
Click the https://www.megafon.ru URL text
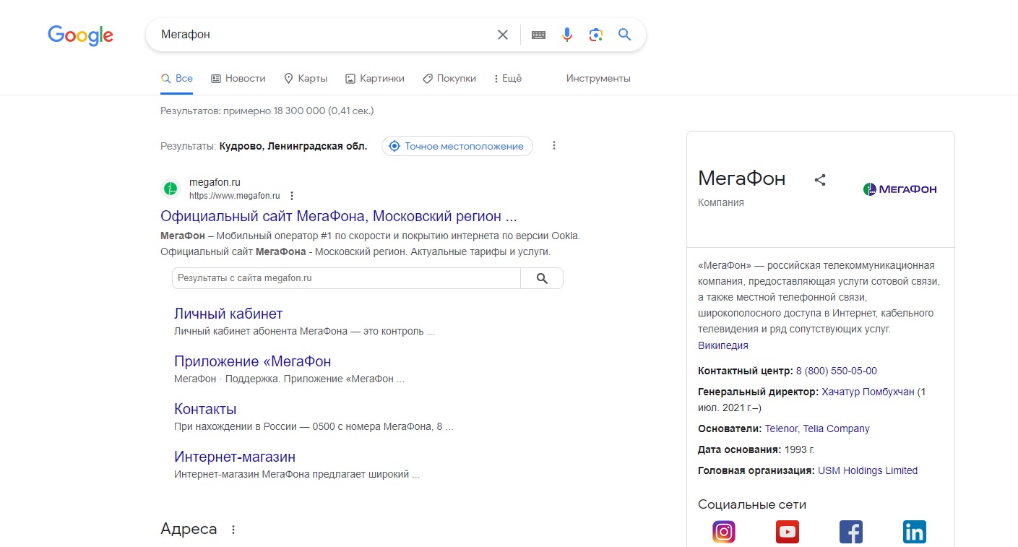pos(235,196)
